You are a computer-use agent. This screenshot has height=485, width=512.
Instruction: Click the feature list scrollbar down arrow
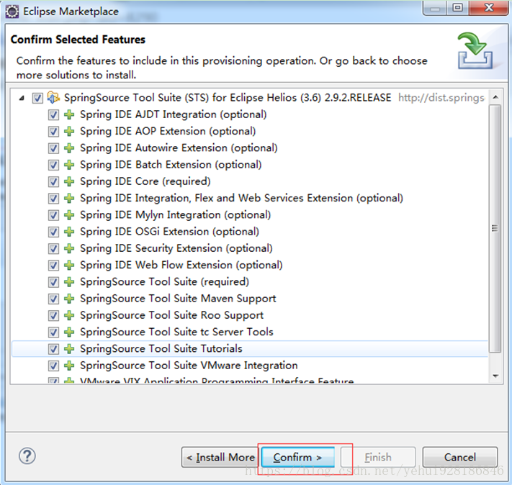[495, 376]
